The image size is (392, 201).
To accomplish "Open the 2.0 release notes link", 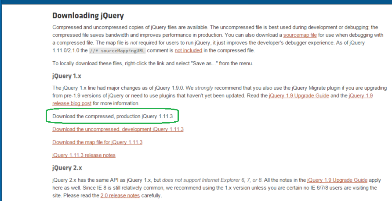I will [x=120, y=195].
